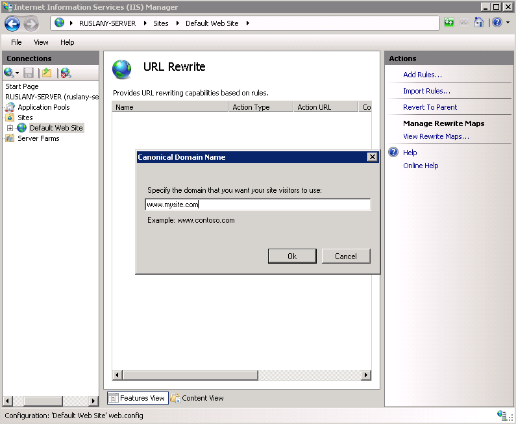
Task: Click the Application Pools icon in the tree
Action: (10, 107)
